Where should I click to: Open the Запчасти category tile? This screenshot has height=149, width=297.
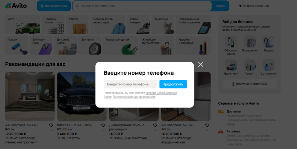90,45
